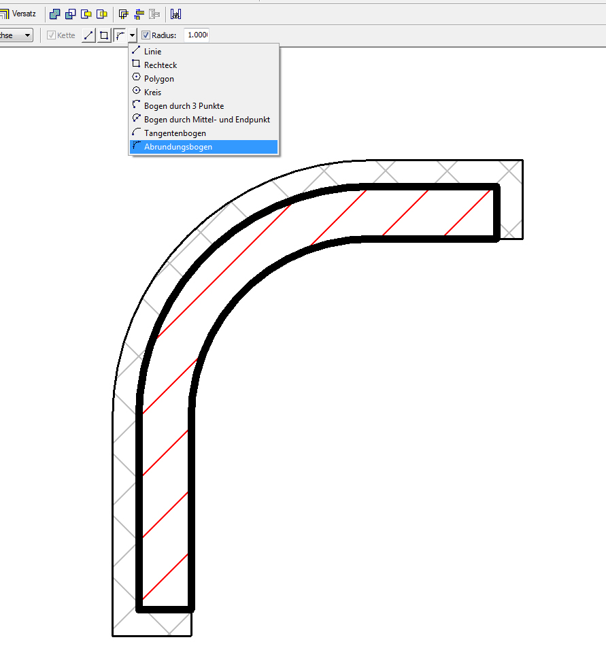This screenshot has height=661, width=606.
Task: Choose Tangentenbogen from the draw menu
Action: tap(203, 133)
